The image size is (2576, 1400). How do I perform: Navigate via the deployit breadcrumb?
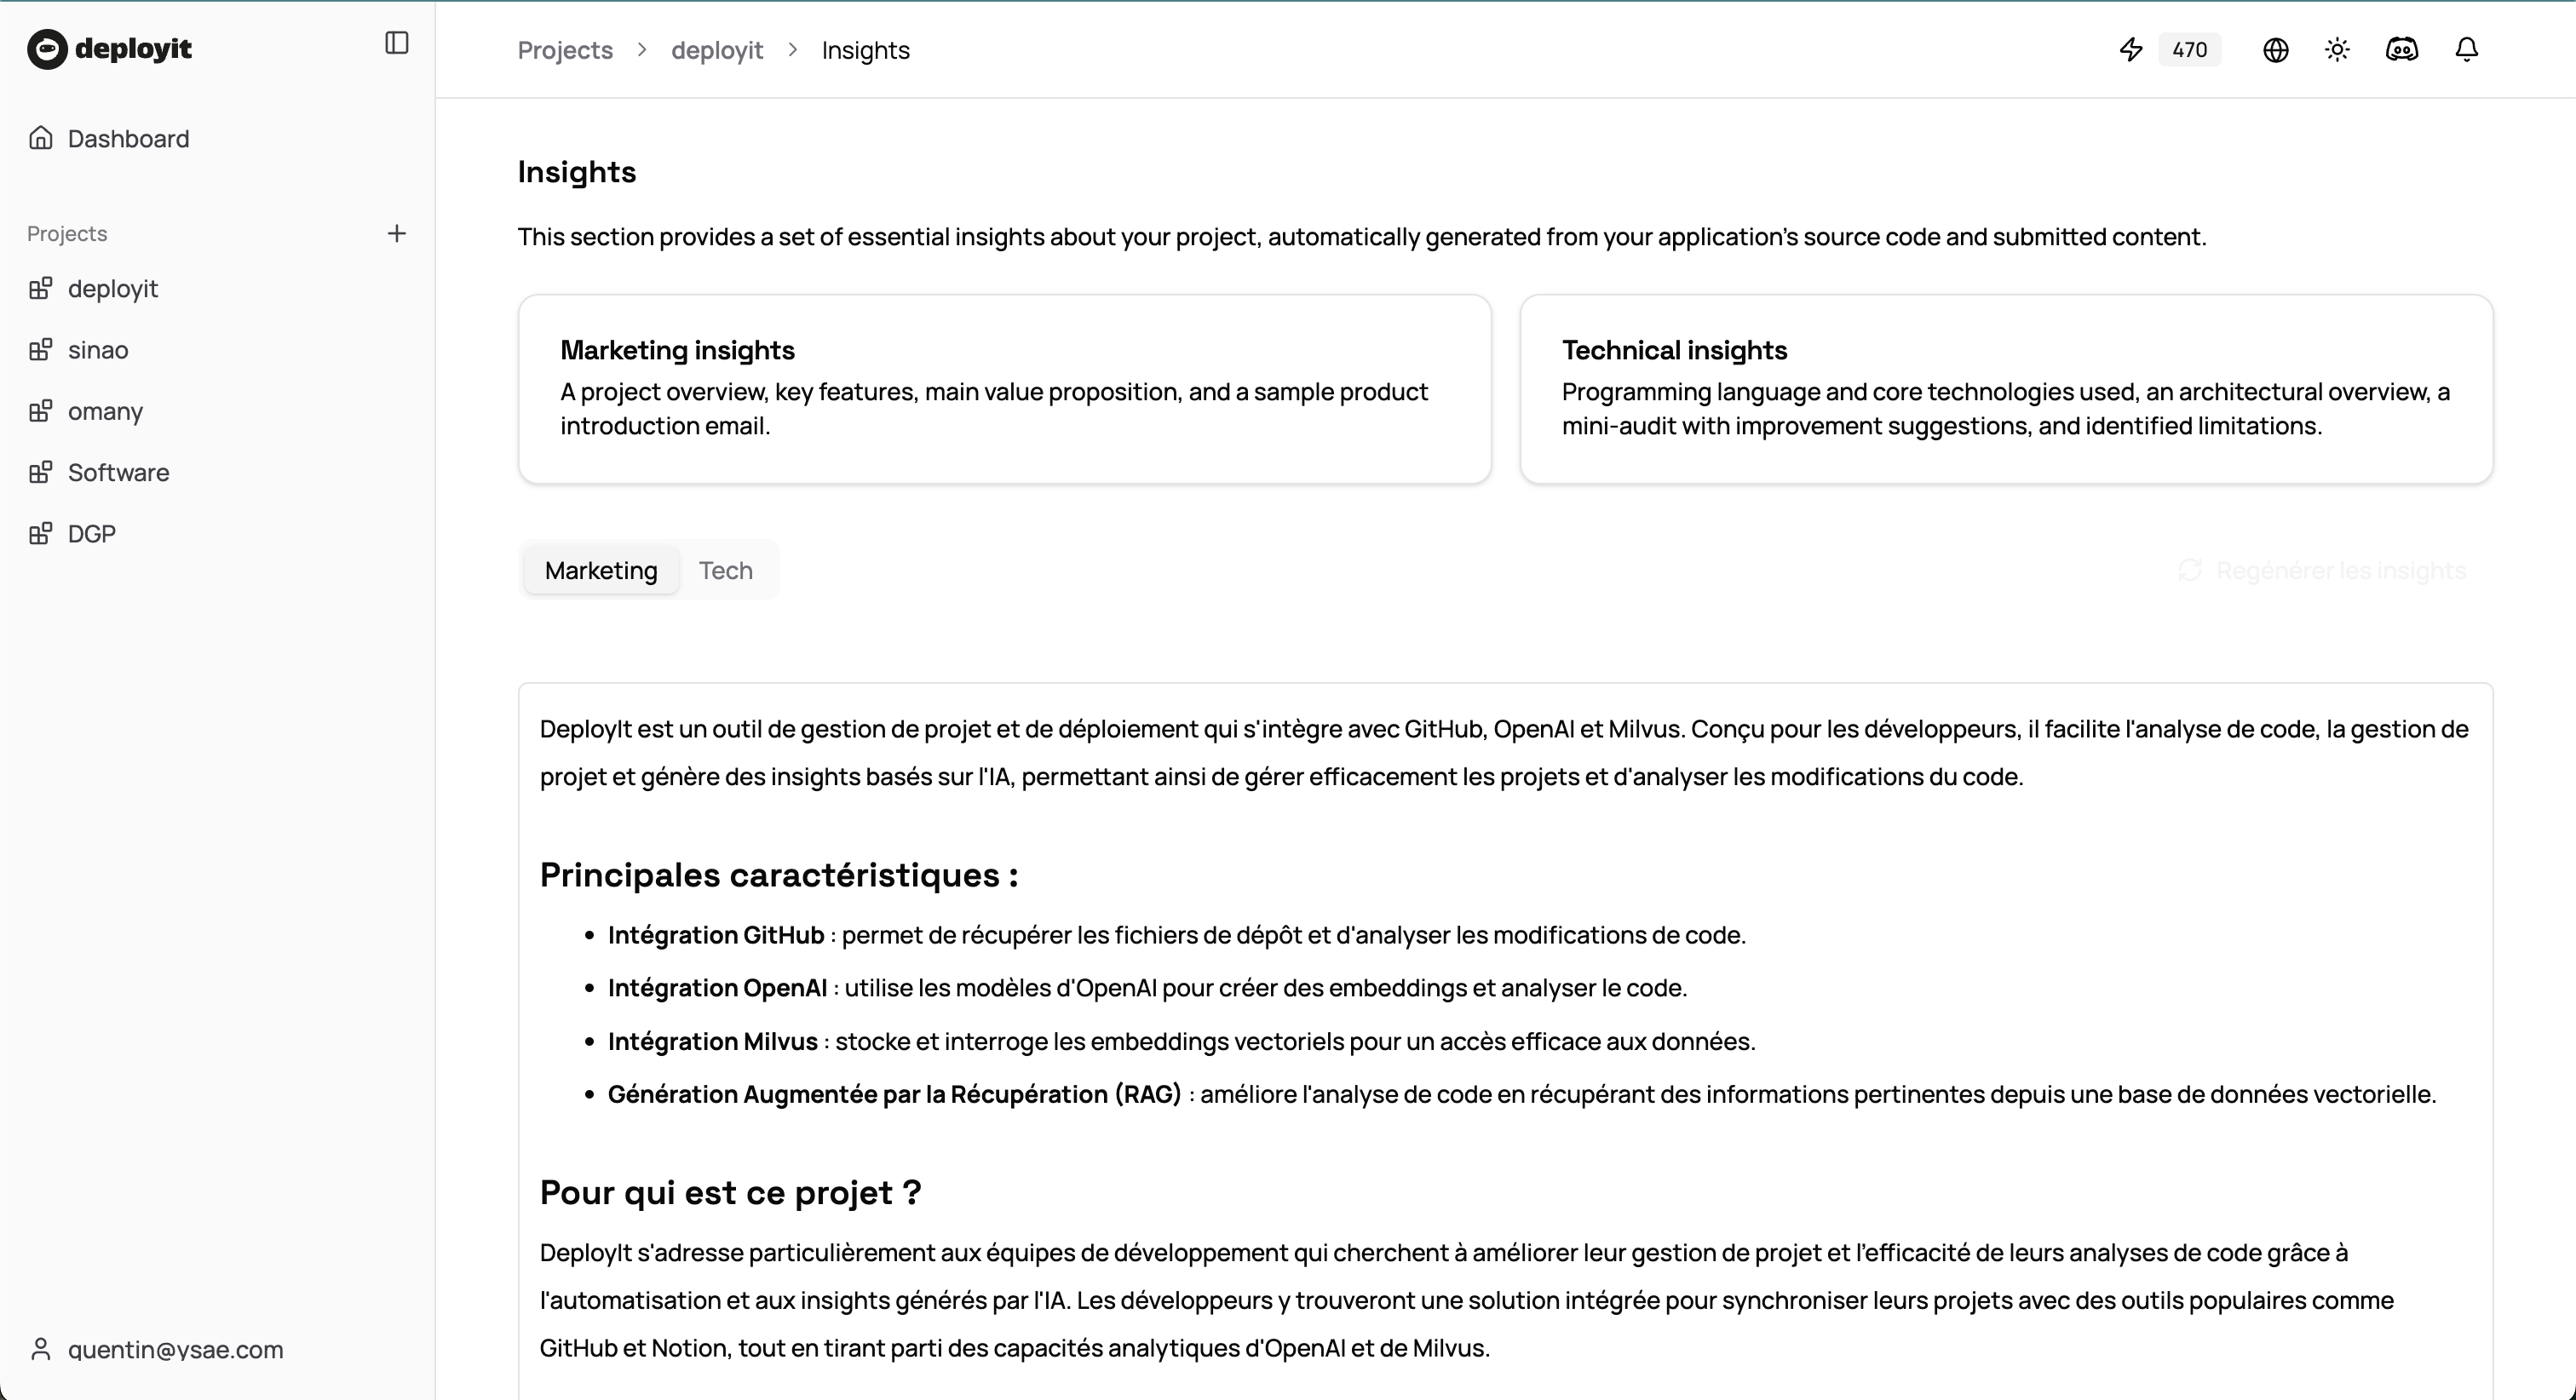[716, 49]
